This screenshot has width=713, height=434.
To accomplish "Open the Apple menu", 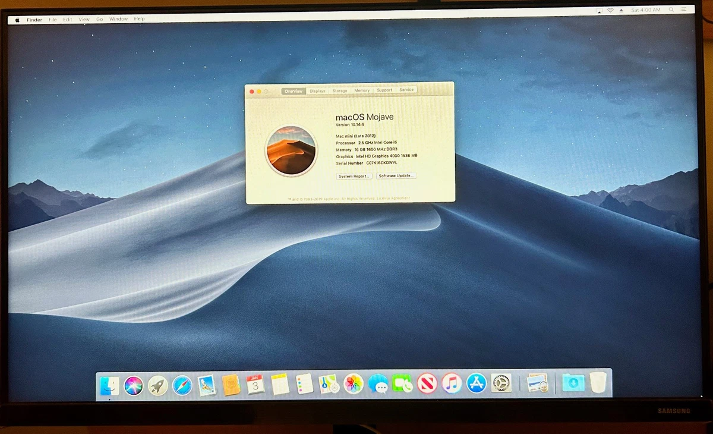I will pos(16,19).
